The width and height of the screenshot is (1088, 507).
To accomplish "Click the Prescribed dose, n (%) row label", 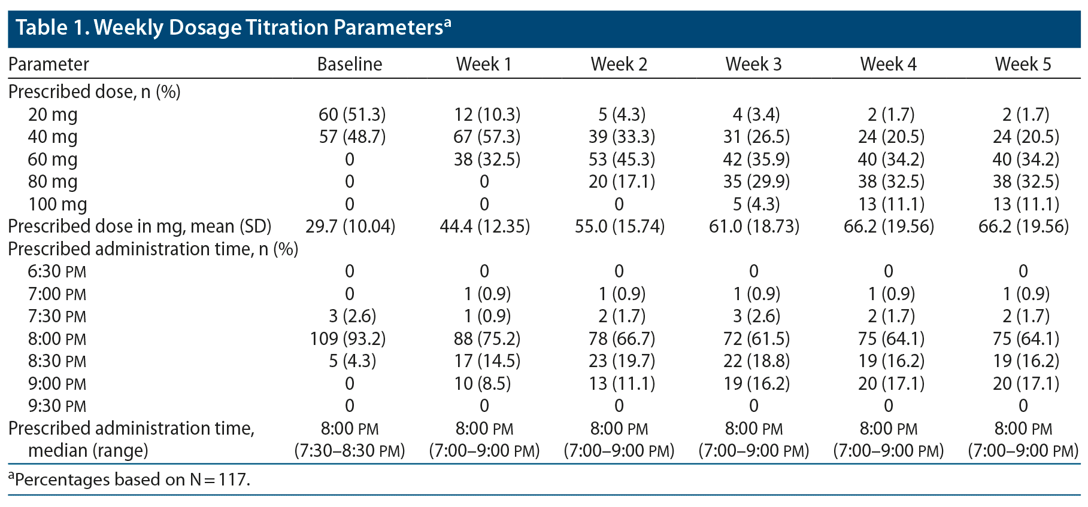I will coord(94,91).
